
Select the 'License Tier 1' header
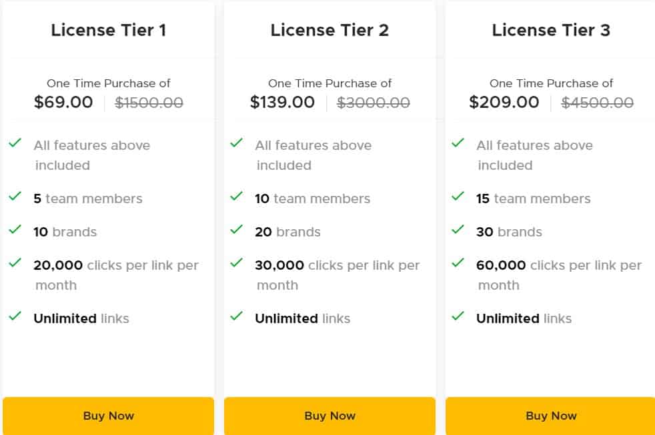tap(108, 30)
